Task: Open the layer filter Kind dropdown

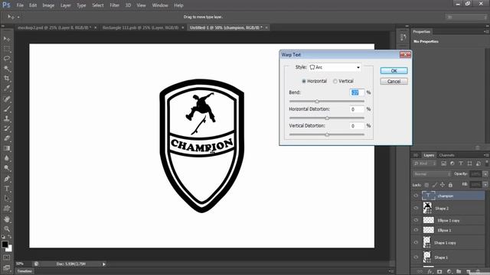Action: (424, 163)
